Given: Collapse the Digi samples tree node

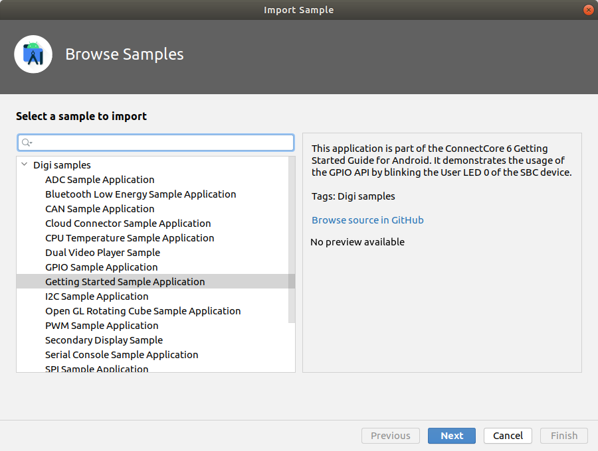Looking at the screenshot, I should point(25,164).
